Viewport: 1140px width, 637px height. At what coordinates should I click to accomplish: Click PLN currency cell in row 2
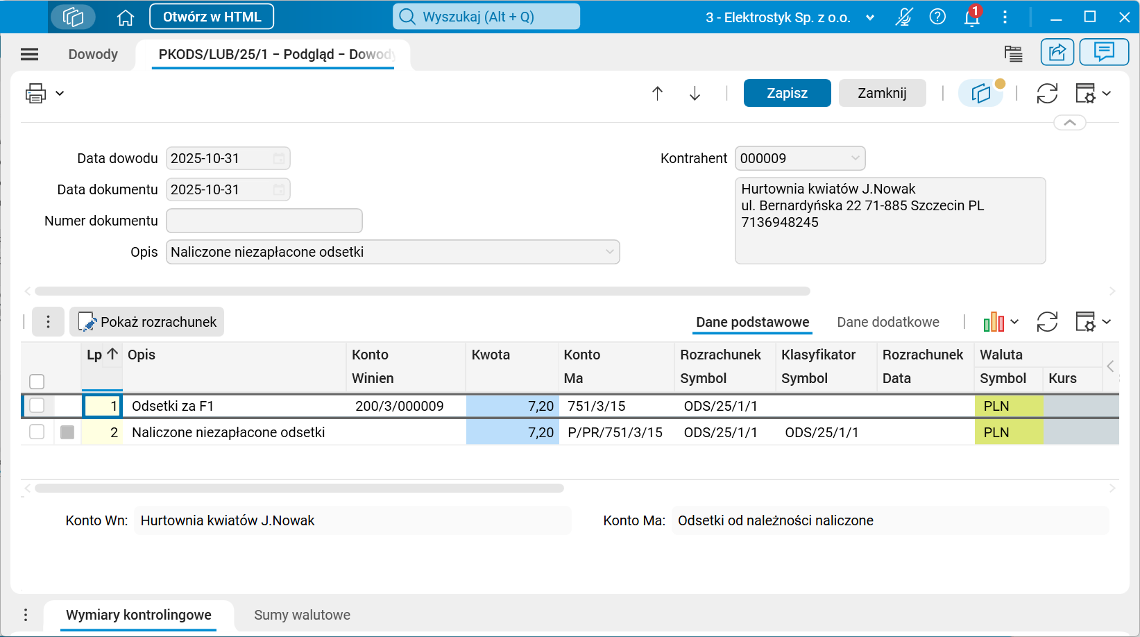(1008, 432)
